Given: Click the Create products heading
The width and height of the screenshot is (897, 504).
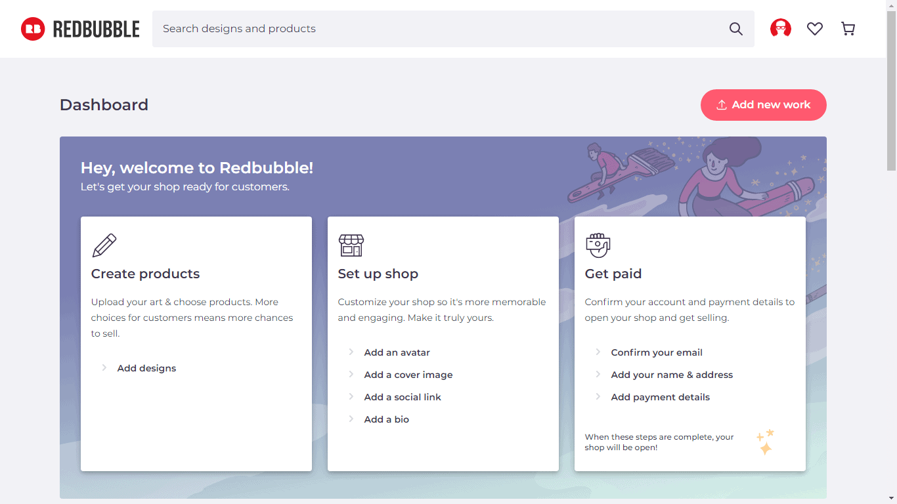Looking at the screenshot, I should (x=145, y=274).
